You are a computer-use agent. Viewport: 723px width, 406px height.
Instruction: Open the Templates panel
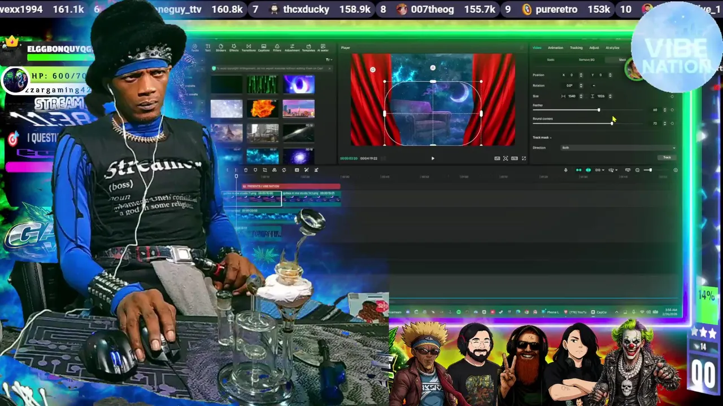[x=308, y=47]
